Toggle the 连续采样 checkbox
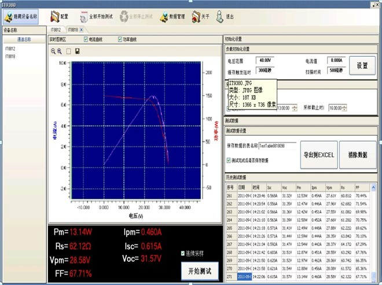 [183, 253]
